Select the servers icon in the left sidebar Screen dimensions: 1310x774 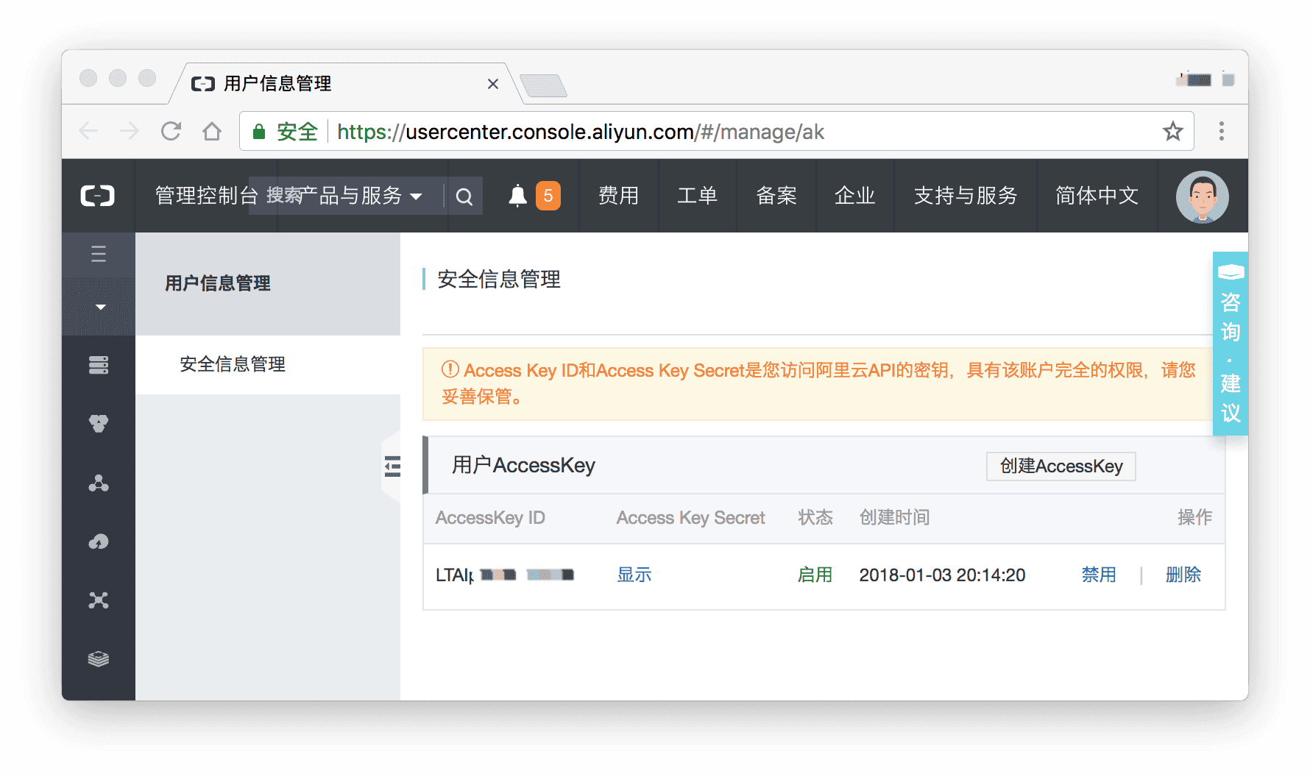click(98, 365)
